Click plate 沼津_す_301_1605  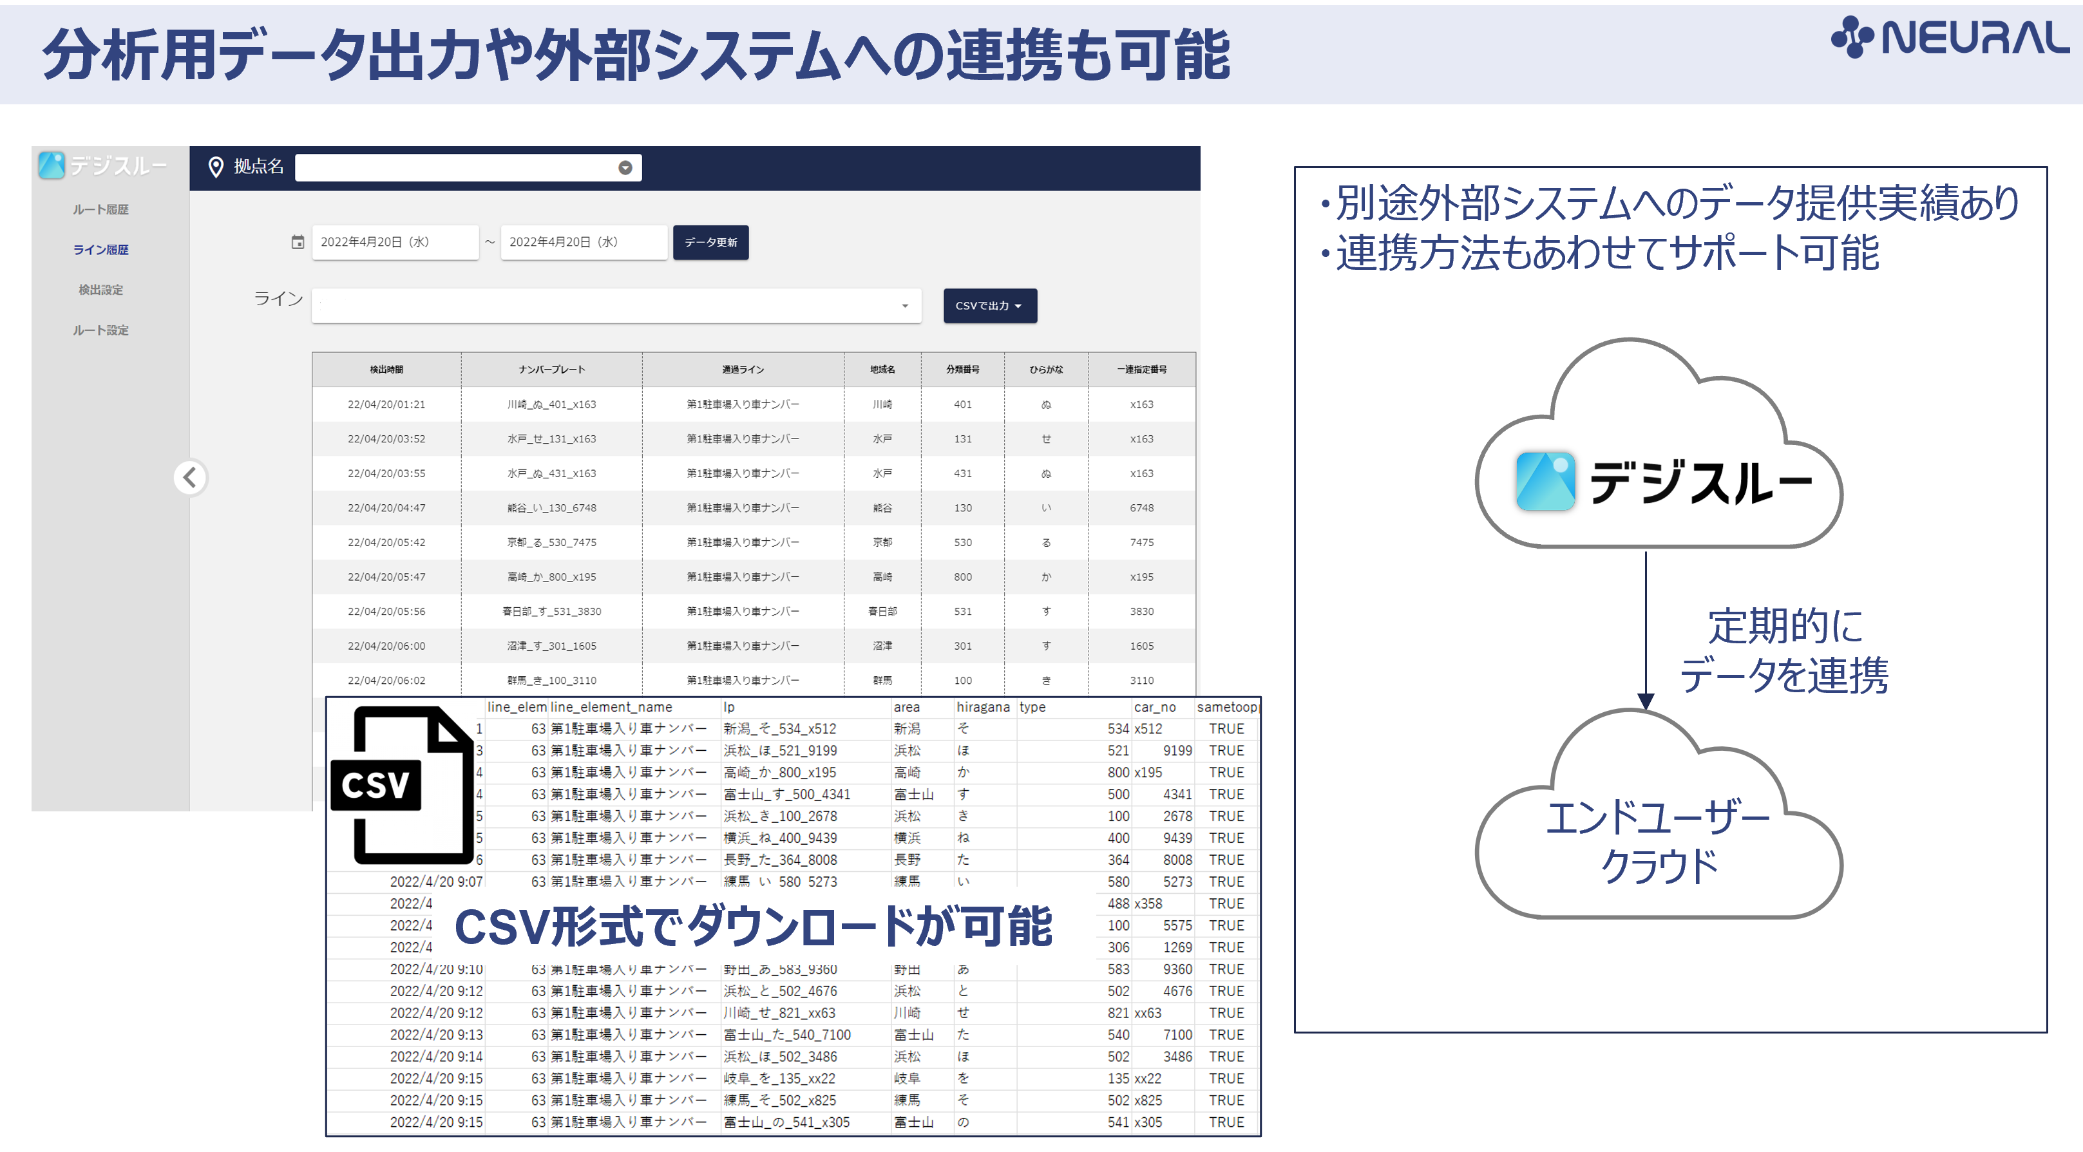pos(551,646)
